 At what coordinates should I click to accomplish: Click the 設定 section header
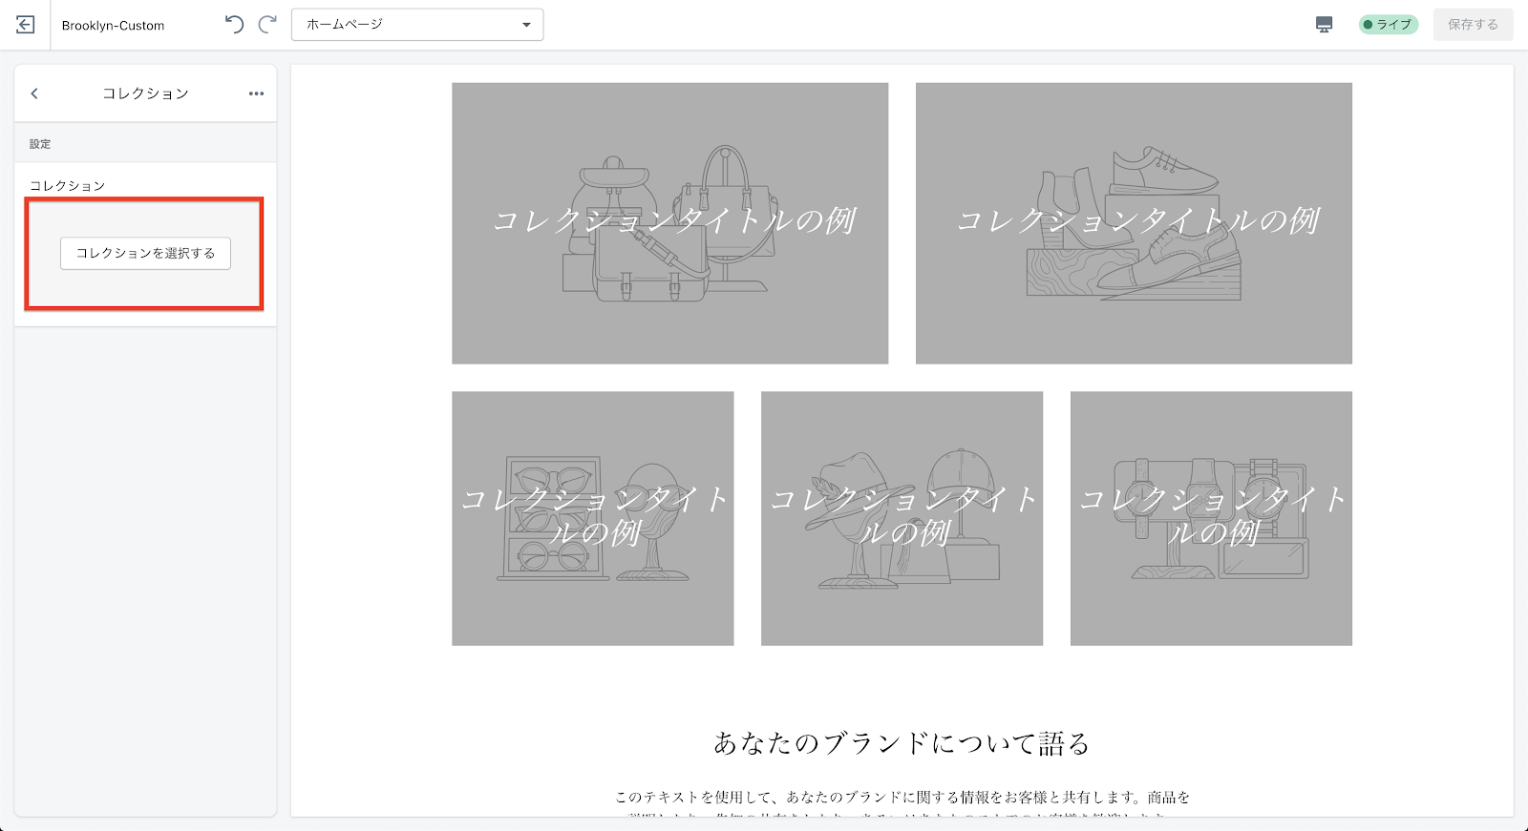[x=40, y=144]
